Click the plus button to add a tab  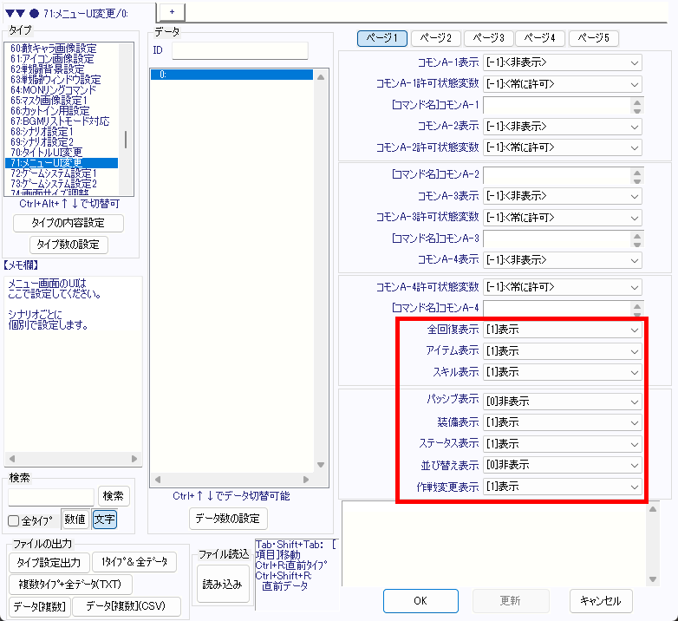[172, 10]
